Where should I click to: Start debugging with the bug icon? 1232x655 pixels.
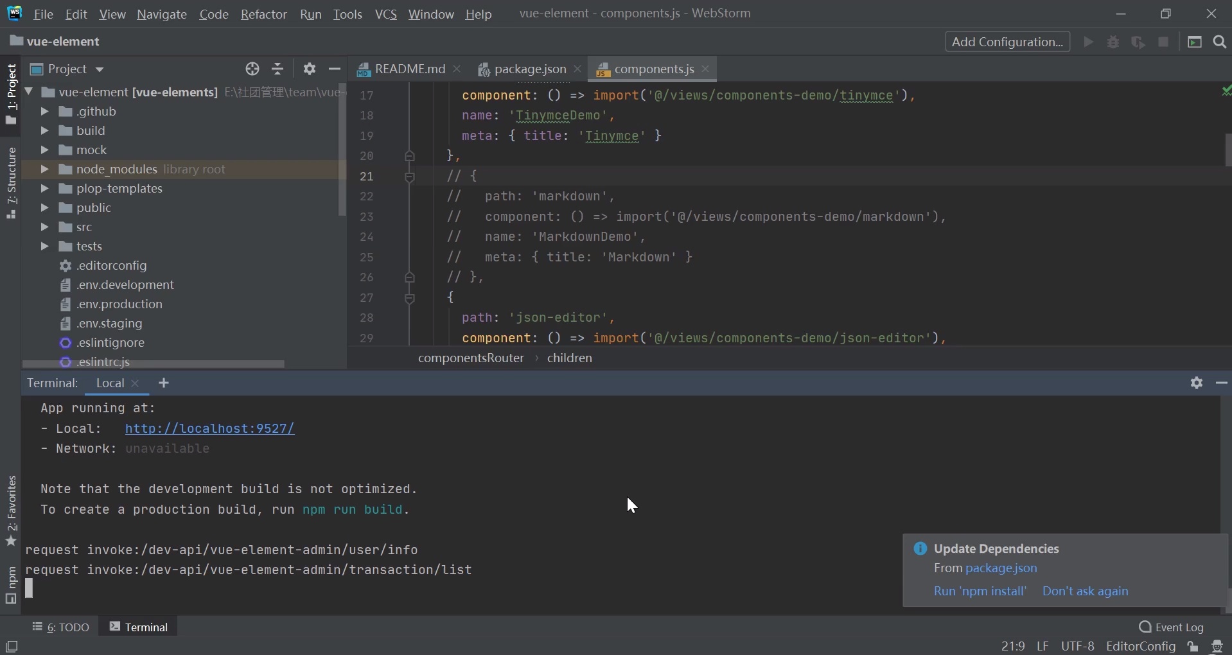coord(1113,42)
